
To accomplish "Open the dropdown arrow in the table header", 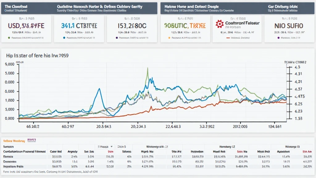I will [x=111, y=146].
